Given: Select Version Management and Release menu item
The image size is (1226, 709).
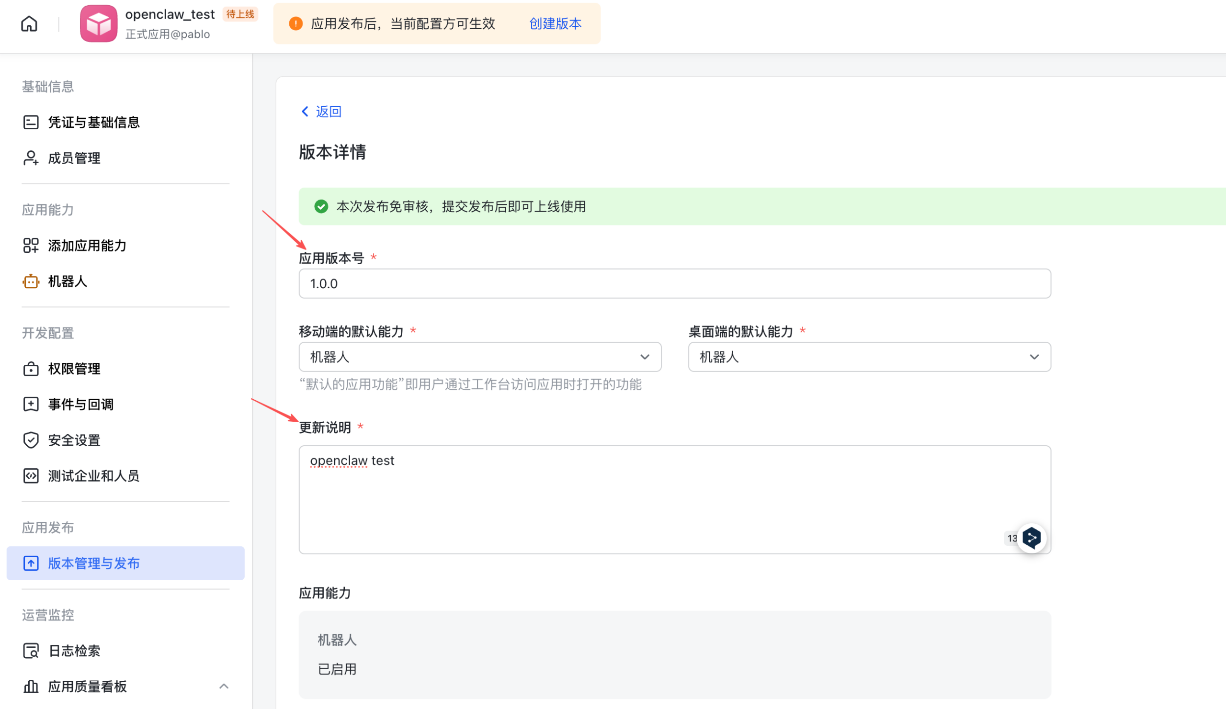Looking at the screenshot, I should (x=93, y=563).
